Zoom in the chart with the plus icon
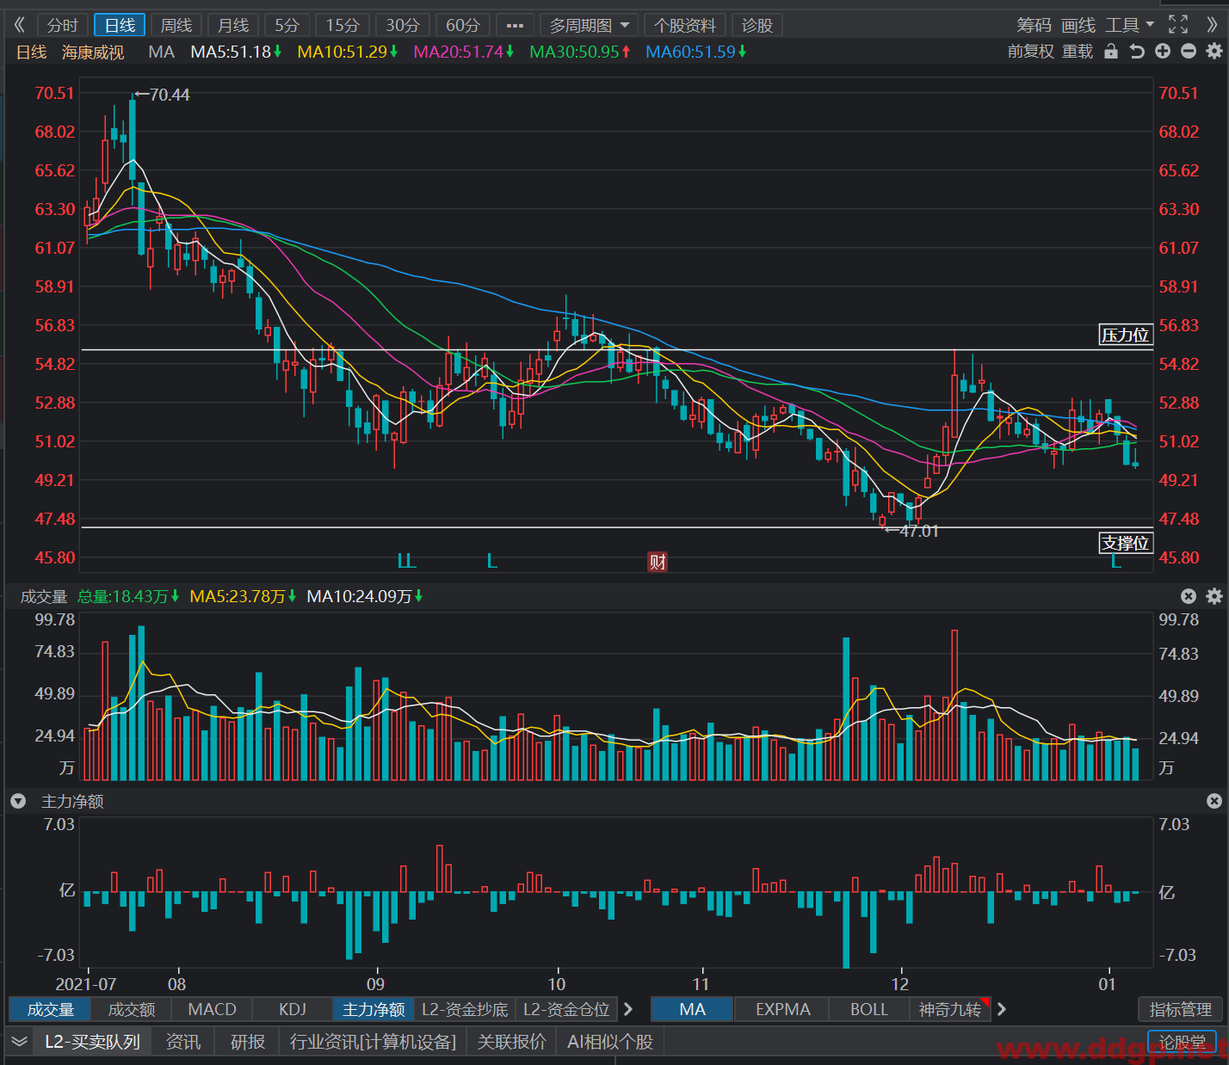1229x1065 pixels. coord(1163,52)
